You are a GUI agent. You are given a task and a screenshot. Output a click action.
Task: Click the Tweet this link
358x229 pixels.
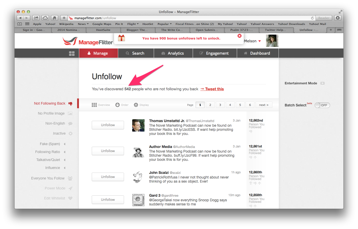[212, 89]
